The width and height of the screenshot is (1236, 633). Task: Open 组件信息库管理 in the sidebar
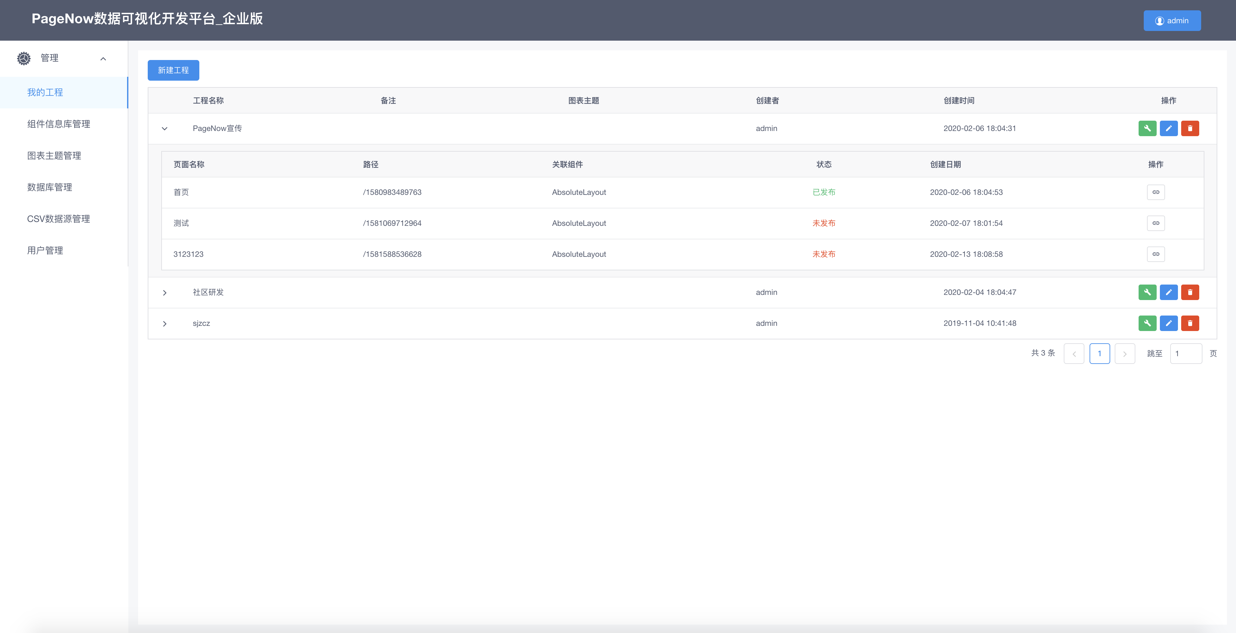coord(64,124)
